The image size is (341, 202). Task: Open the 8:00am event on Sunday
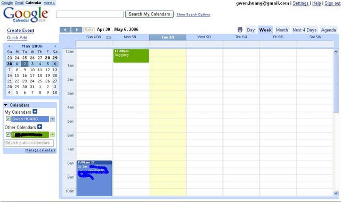point(94,178)
